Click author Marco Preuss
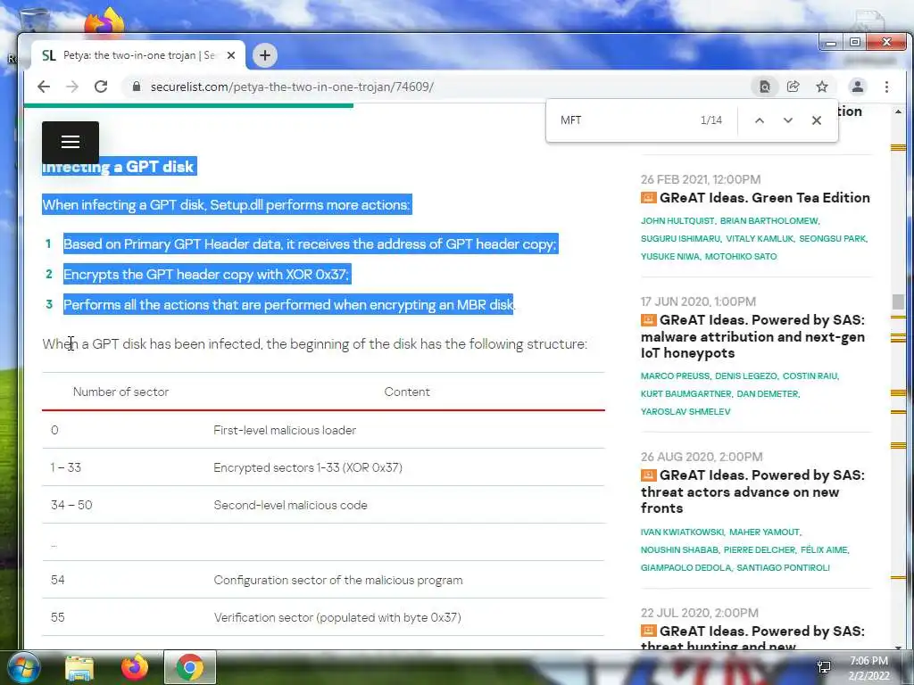This screenshot has width=914, height=685. 675,376
